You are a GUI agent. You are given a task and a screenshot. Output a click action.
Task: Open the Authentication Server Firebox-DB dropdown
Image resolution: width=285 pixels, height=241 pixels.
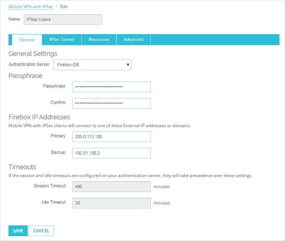(x=92, y=65)
